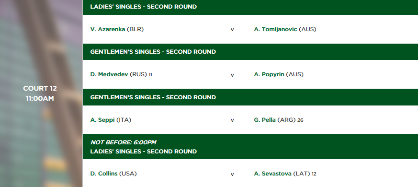Open V. Azarenka player link
Viewport: 418px width, 187px height.
108,29
